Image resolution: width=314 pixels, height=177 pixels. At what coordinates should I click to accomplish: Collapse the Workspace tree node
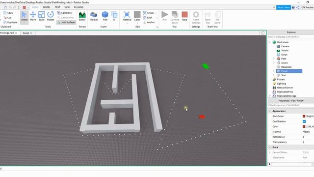(269, 42)
